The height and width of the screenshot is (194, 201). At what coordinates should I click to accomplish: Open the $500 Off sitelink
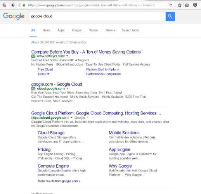(x=43, y=74)
